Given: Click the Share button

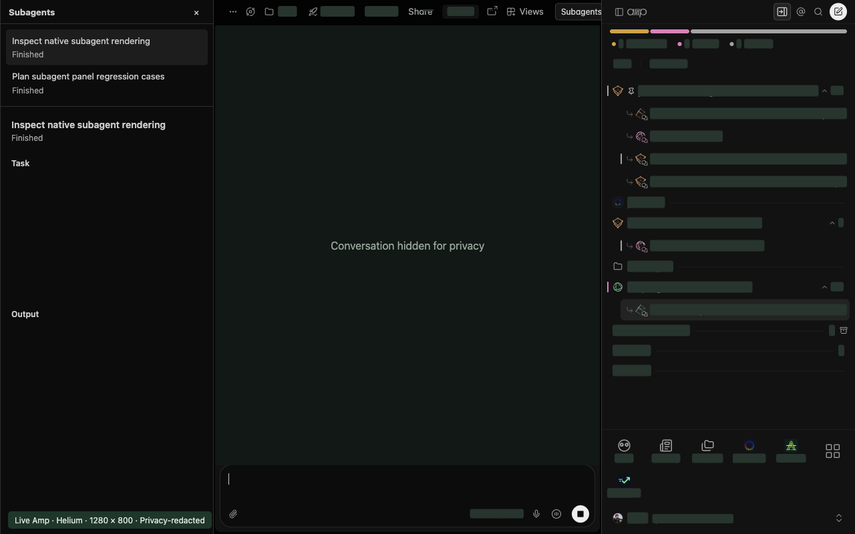Looking at the screenshot, I should pyautogui.click(x=420, y=11).
